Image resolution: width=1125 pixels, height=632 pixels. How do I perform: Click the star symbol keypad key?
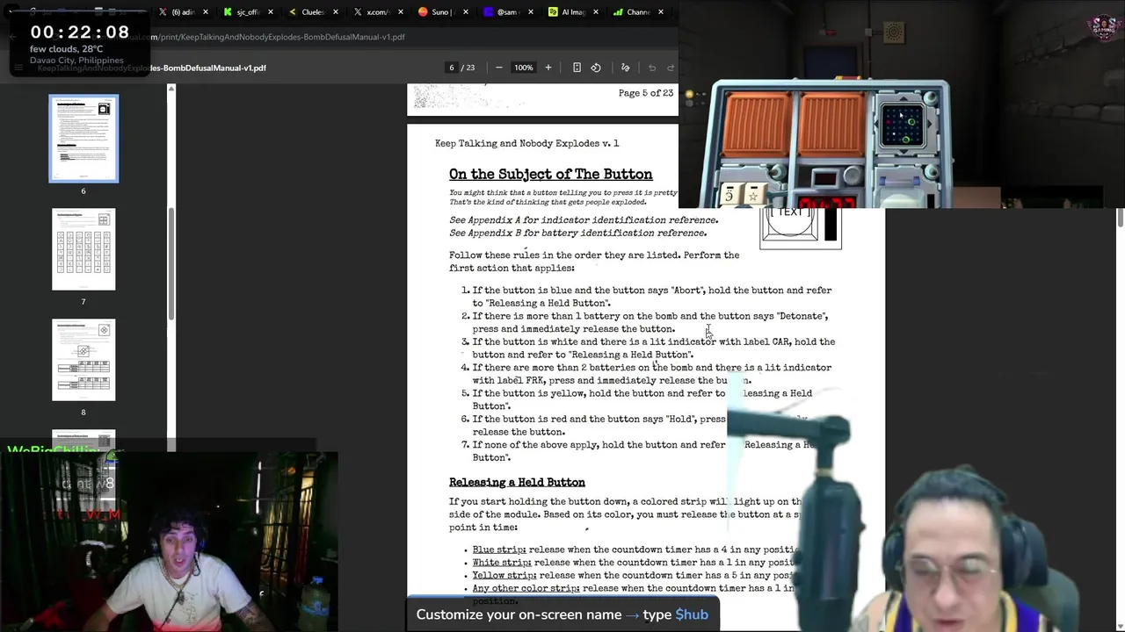(x=752, y=196)
